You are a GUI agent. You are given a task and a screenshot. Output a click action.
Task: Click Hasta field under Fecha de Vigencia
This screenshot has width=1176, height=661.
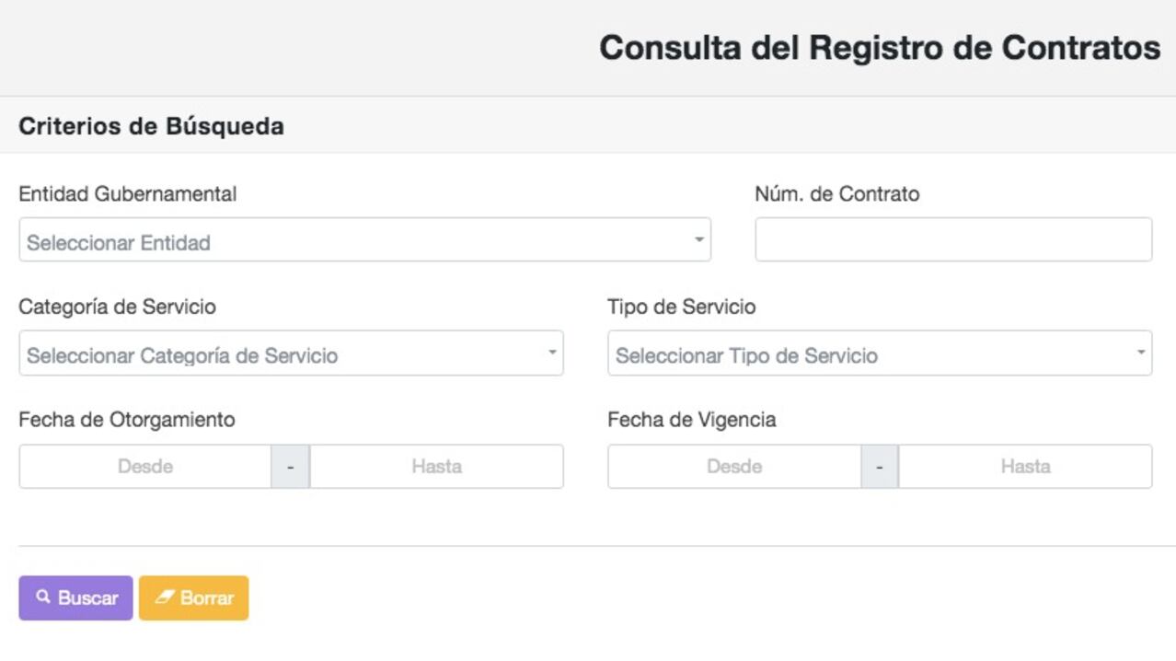[1025, 466]
